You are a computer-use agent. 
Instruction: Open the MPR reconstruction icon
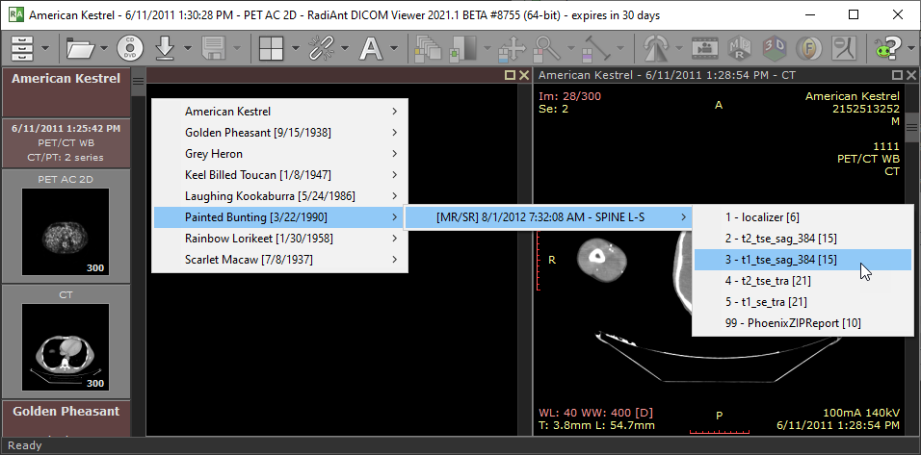click(x=739, y=48)
